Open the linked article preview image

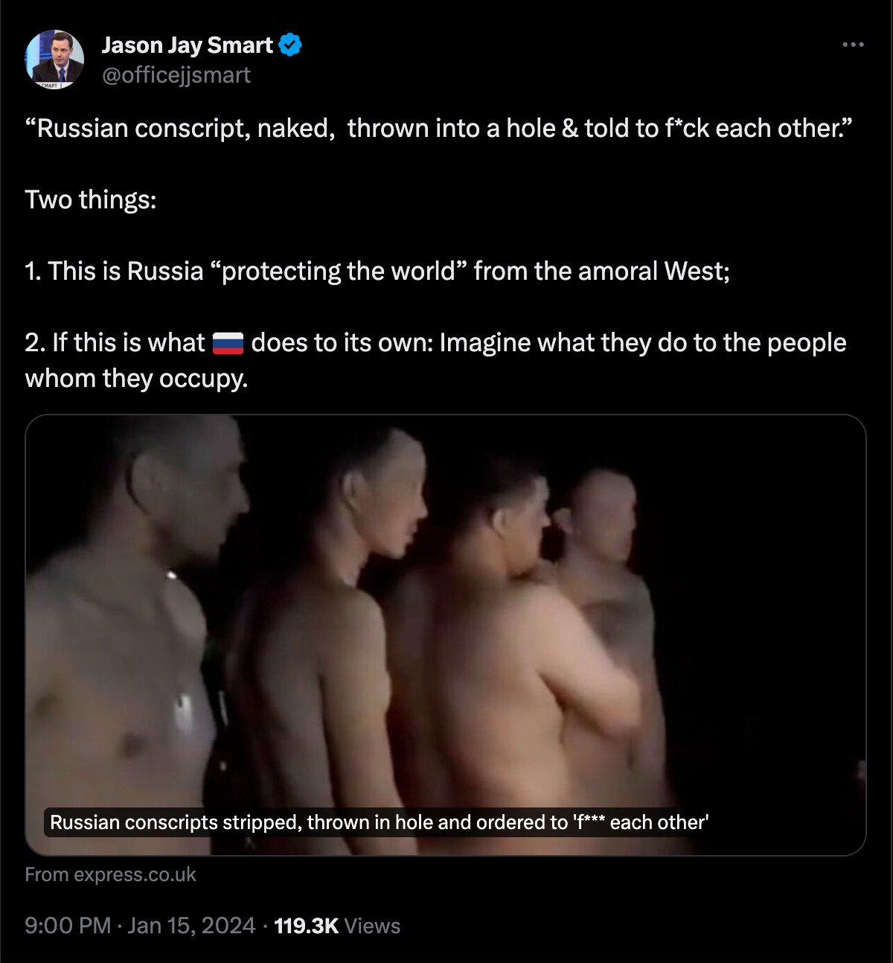(x=446, y=635)
